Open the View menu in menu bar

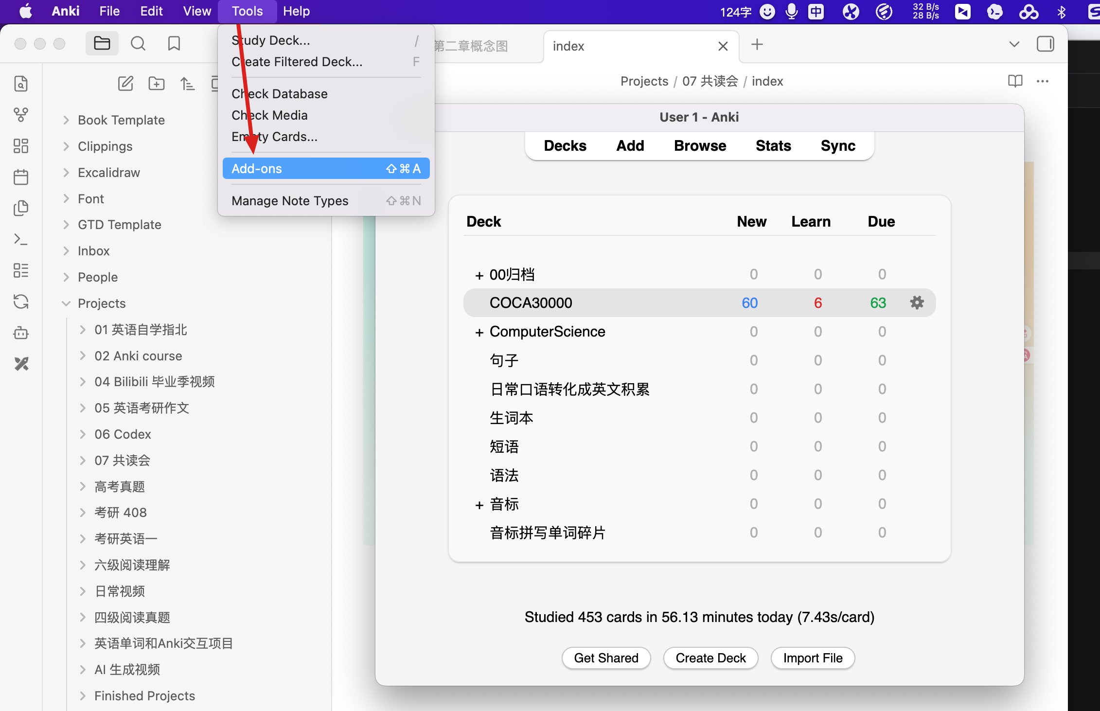[x=197, y=11]
